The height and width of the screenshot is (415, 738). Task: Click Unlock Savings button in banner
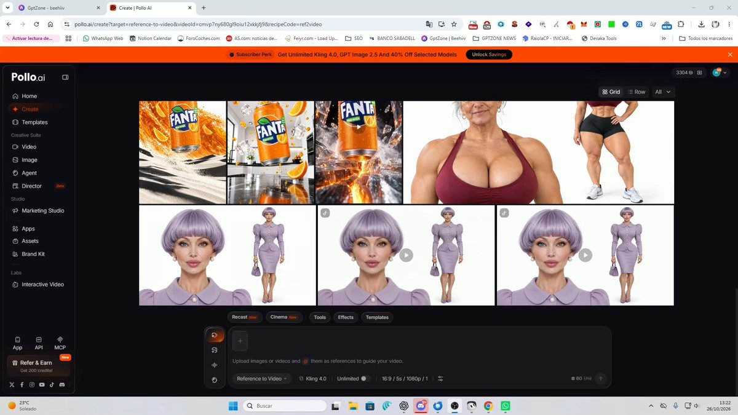point(489,55)
